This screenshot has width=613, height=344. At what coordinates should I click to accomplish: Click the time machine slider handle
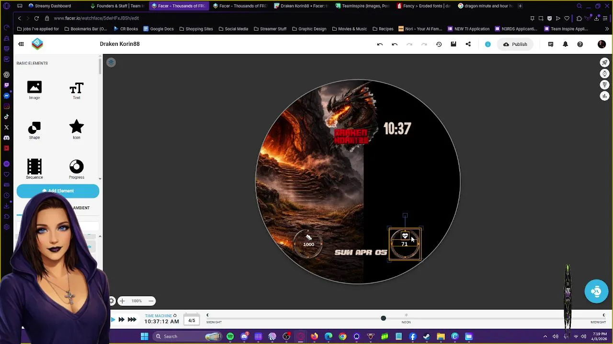pyautogui.click(x=383, y=318)
